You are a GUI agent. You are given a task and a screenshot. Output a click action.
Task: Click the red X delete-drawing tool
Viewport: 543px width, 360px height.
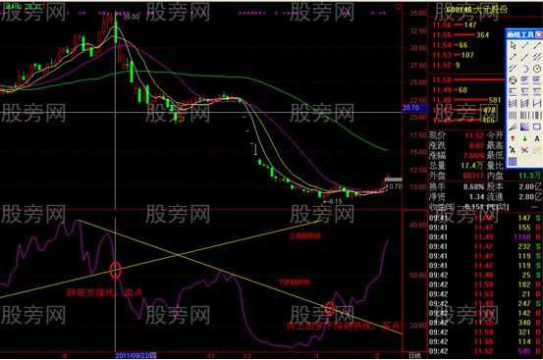pyautogui.click(x=525, y=150)
